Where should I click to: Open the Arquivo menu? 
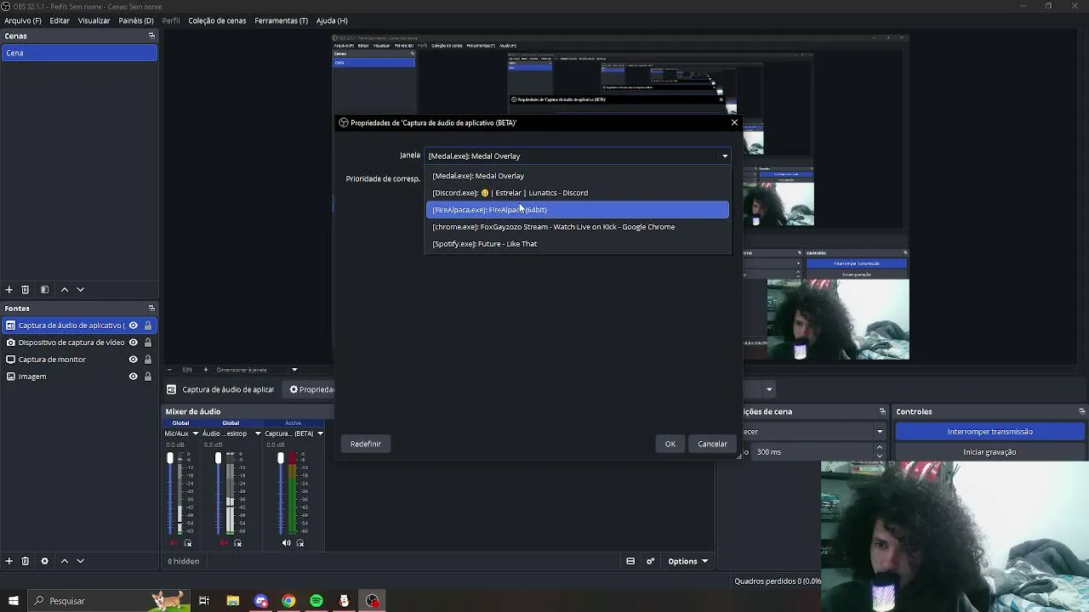(23, 20)
